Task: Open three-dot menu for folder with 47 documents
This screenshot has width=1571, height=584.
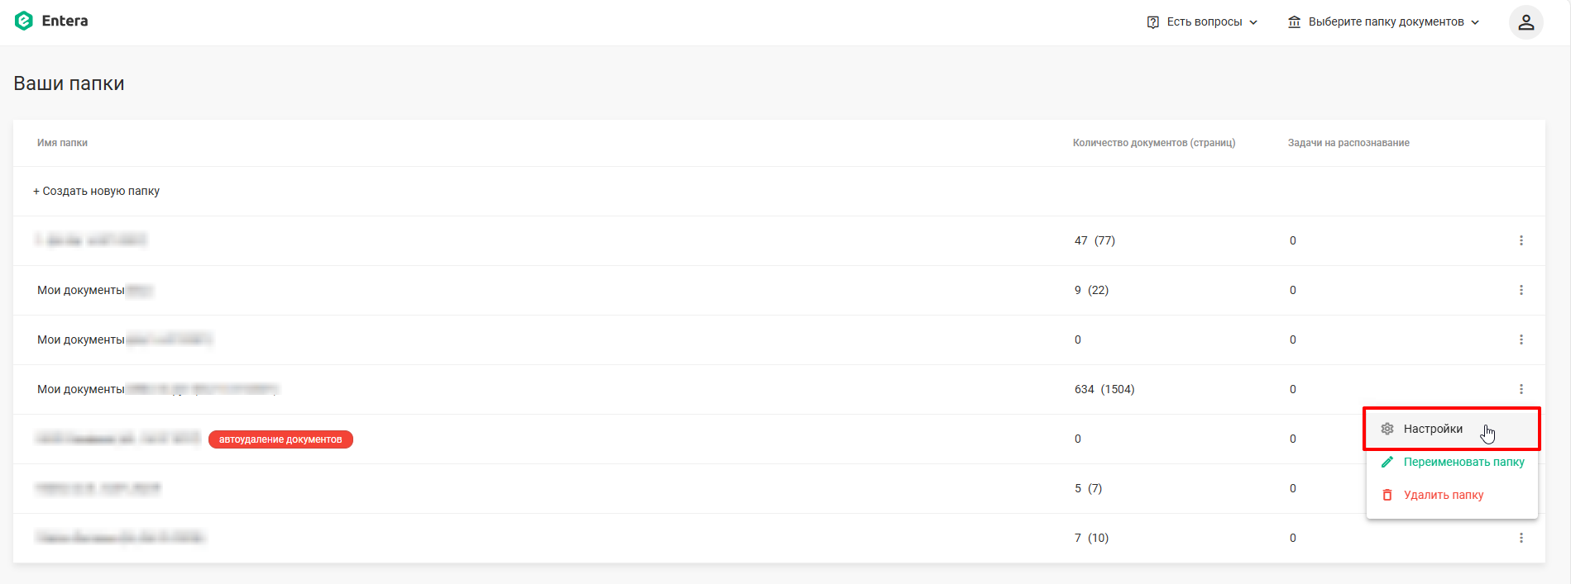Action: pos(1521,240)
